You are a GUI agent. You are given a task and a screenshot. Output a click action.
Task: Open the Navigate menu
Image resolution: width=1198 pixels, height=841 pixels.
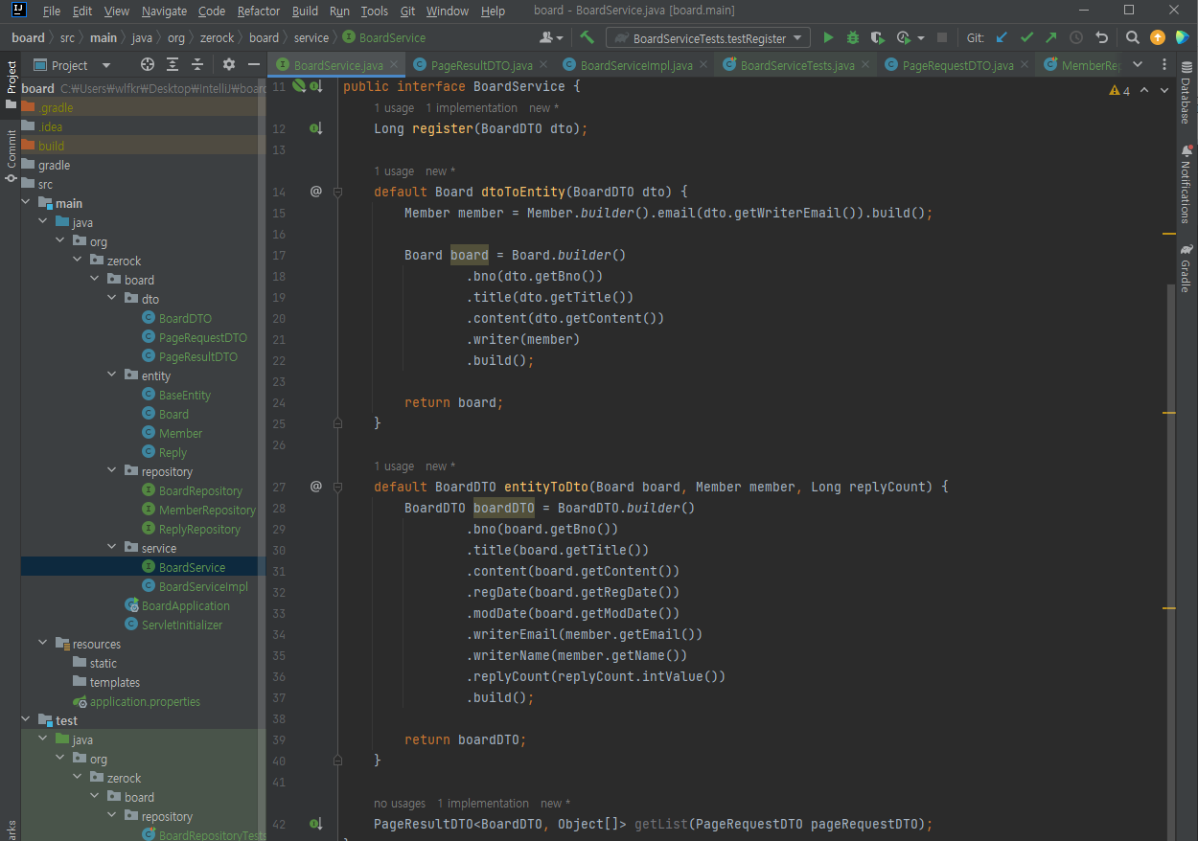(x=164, y=11)
